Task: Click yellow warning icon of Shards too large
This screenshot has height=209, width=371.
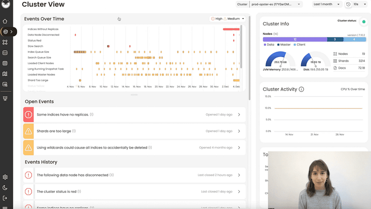Action: pos(28,131)
